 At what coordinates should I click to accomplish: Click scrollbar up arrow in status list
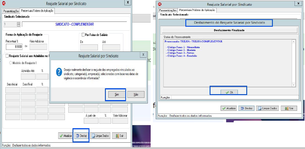click(294, 41)
